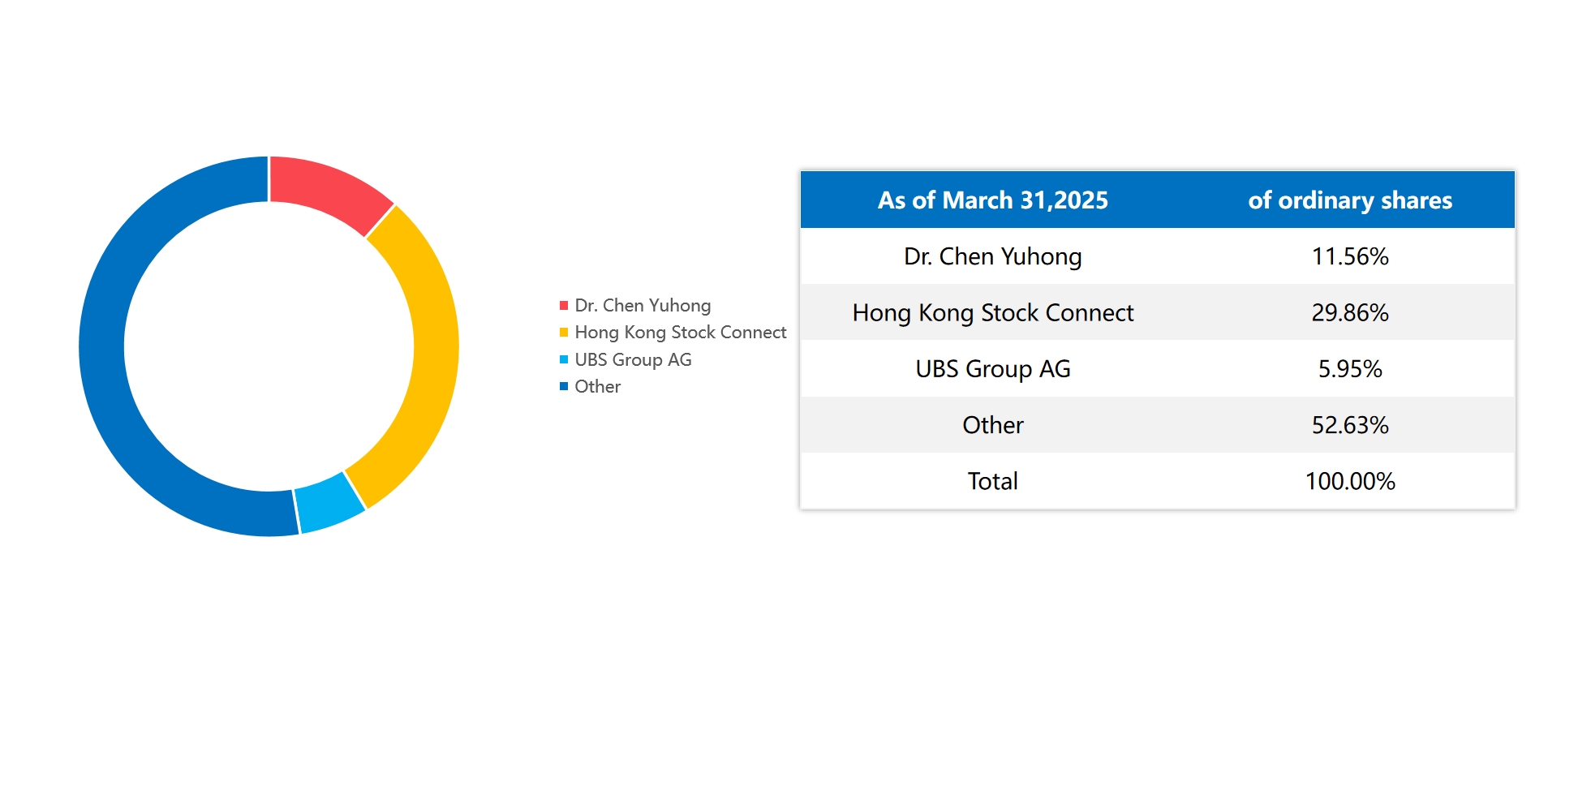Select the Hong Kong Stock Connect legend label

pyautogui.click(x=680, y=333)
